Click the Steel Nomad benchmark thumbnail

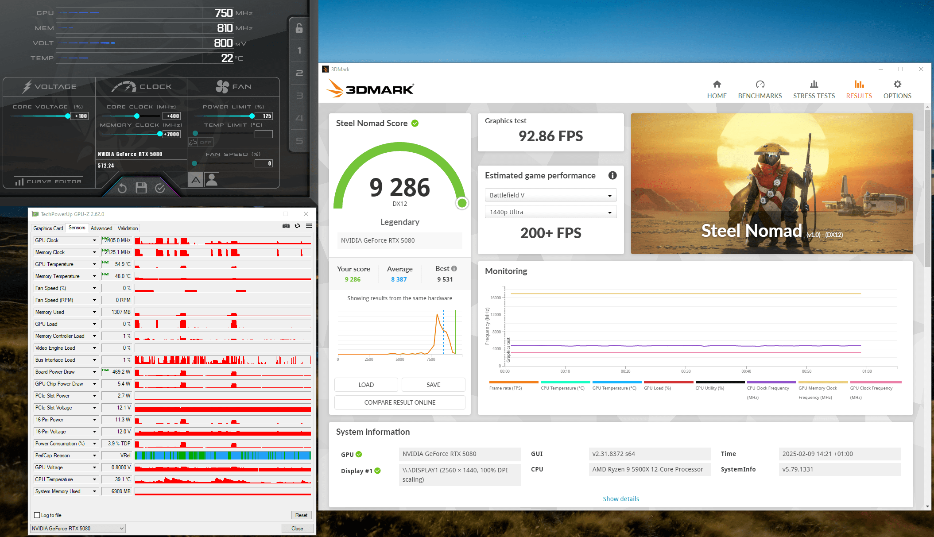pos(772,183)
